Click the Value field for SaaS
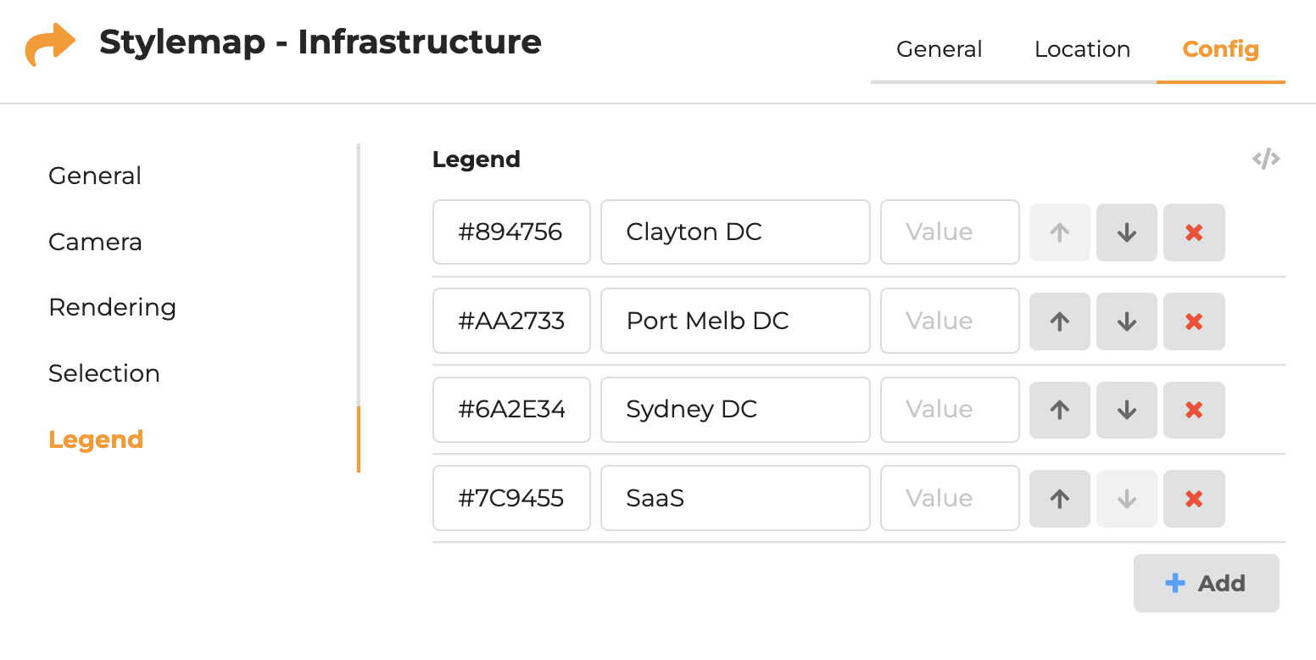This screenshot has height=660, width=1316. 949,499
